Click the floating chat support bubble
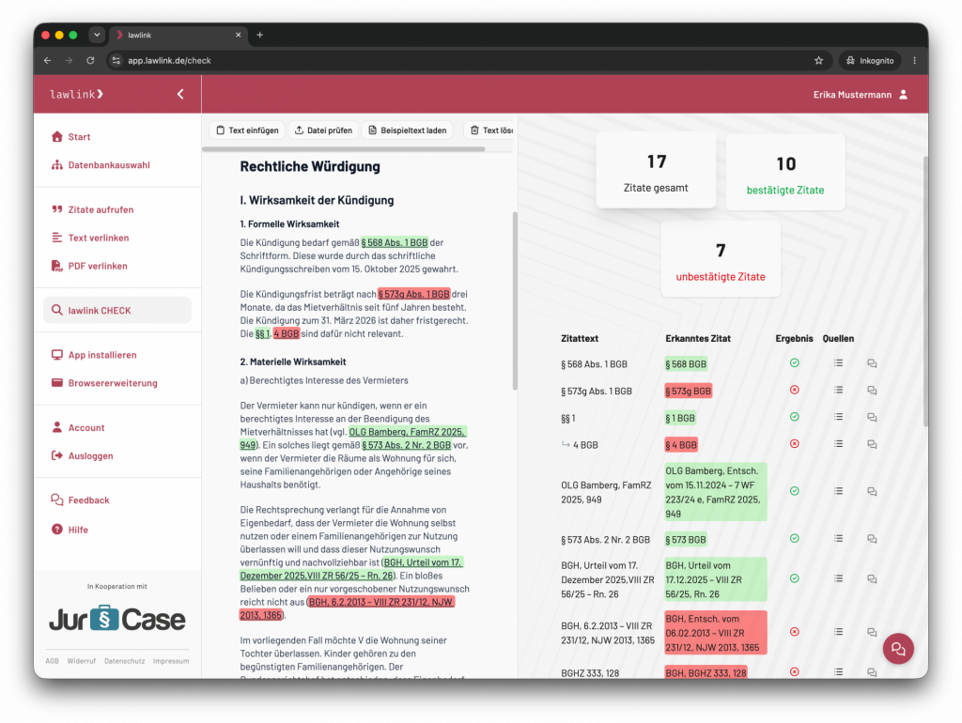The width and height of the screenshot is (962, 723). pos(898,648)
